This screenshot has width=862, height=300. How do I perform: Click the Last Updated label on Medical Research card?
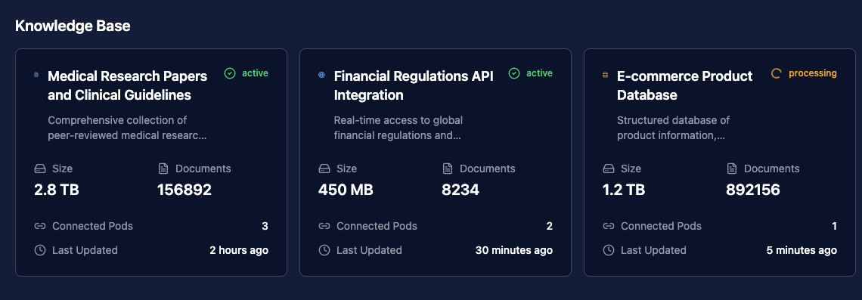pos(85,250)
